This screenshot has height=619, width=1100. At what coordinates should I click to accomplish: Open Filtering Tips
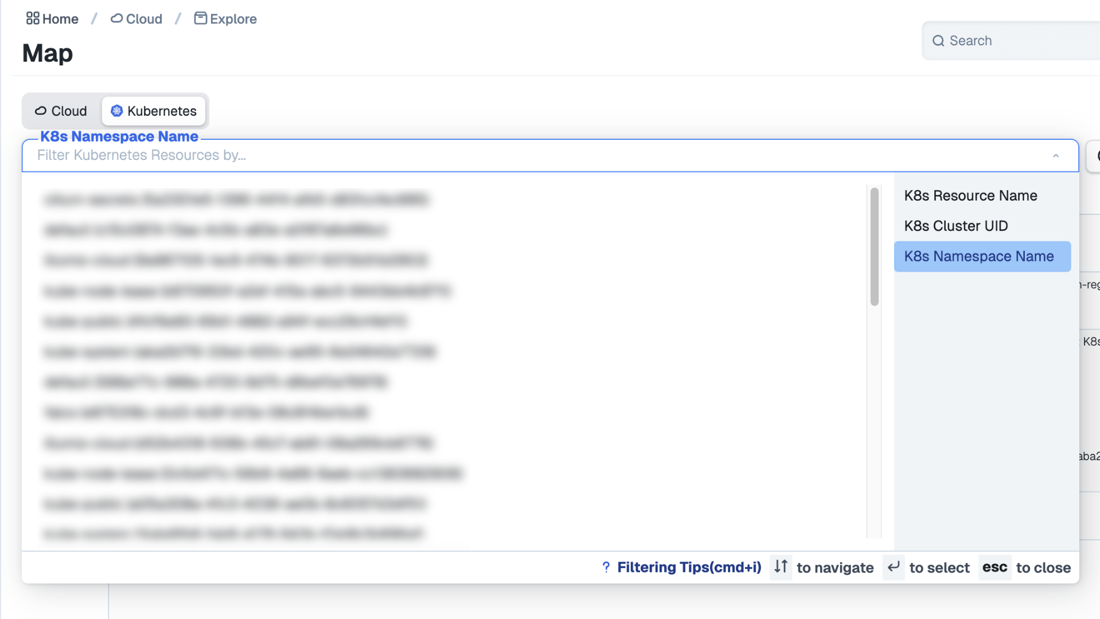[x=689, y=567]
